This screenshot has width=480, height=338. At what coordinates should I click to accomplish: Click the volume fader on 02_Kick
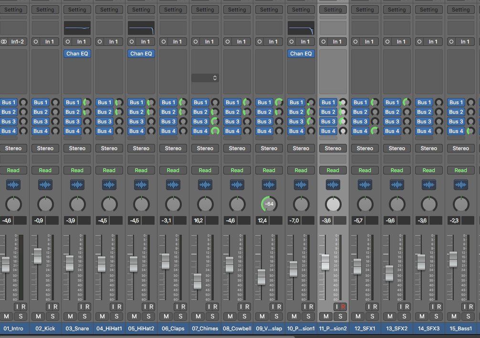click(38, 256)
